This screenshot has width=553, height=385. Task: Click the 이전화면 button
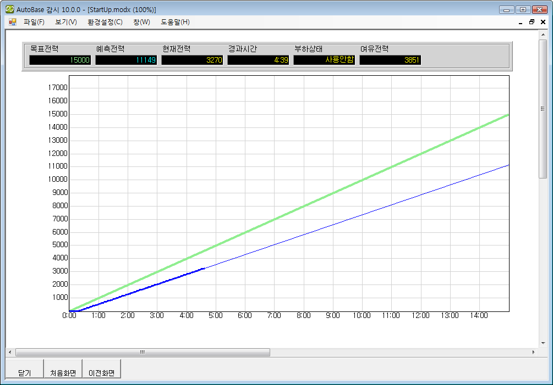tap(102, 372)
